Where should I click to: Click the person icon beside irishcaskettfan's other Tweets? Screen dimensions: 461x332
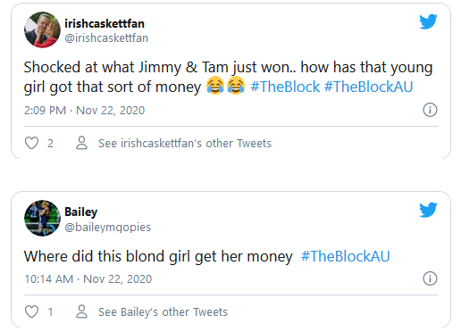[81, 143]
